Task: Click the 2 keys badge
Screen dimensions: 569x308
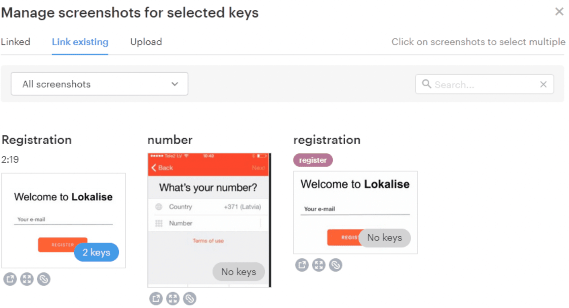Action: (x=96, y=252)
